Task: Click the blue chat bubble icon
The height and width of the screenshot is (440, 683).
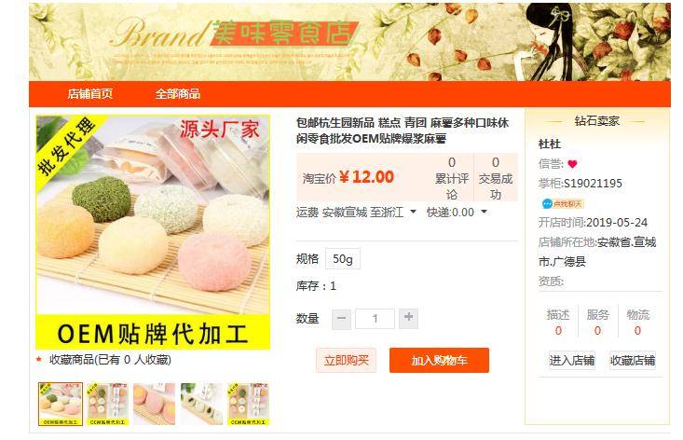Action: 547,203
